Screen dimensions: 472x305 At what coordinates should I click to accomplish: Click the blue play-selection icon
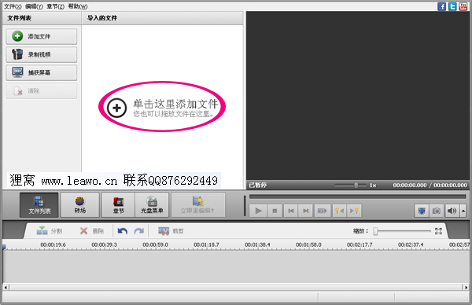click(322, 211)
